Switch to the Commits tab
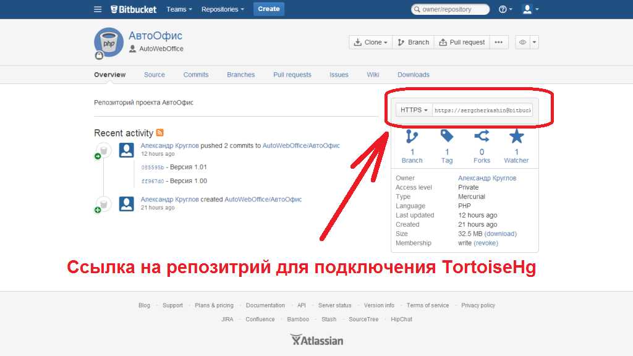 click(196, 74)
